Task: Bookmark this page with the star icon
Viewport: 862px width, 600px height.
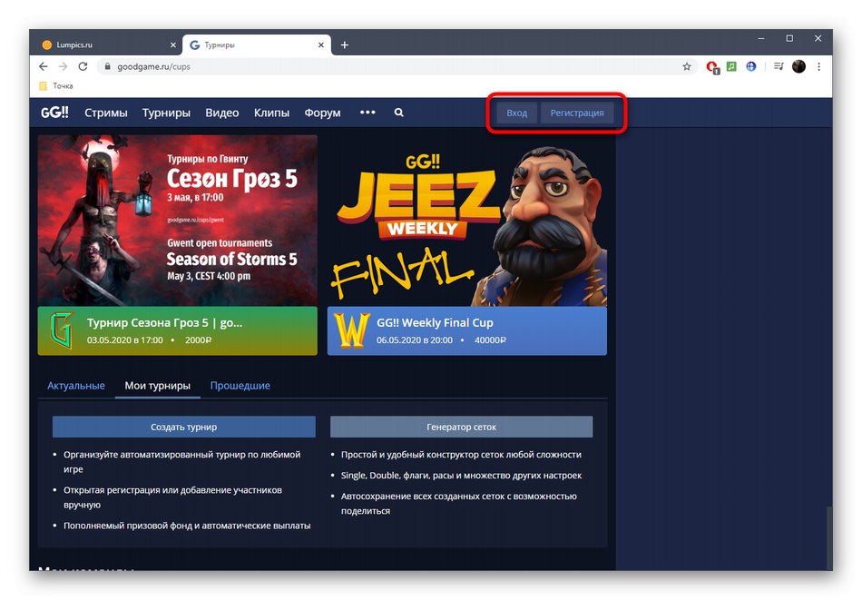Action: click(x=687, y=66)
